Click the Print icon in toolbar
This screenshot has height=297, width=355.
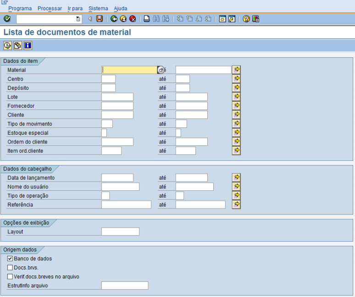[x=146, y=19]
